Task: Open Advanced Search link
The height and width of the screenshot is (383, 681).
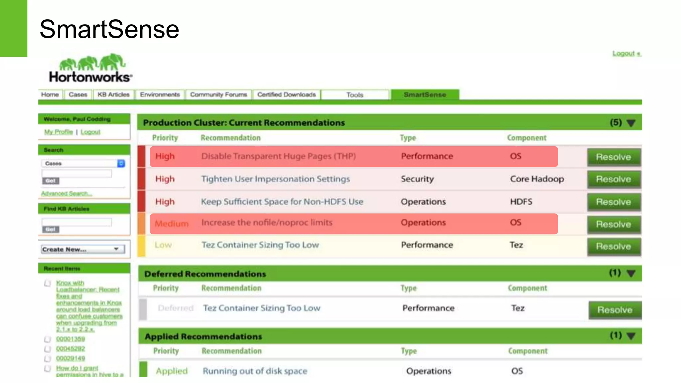Action: tap(67, 193)
